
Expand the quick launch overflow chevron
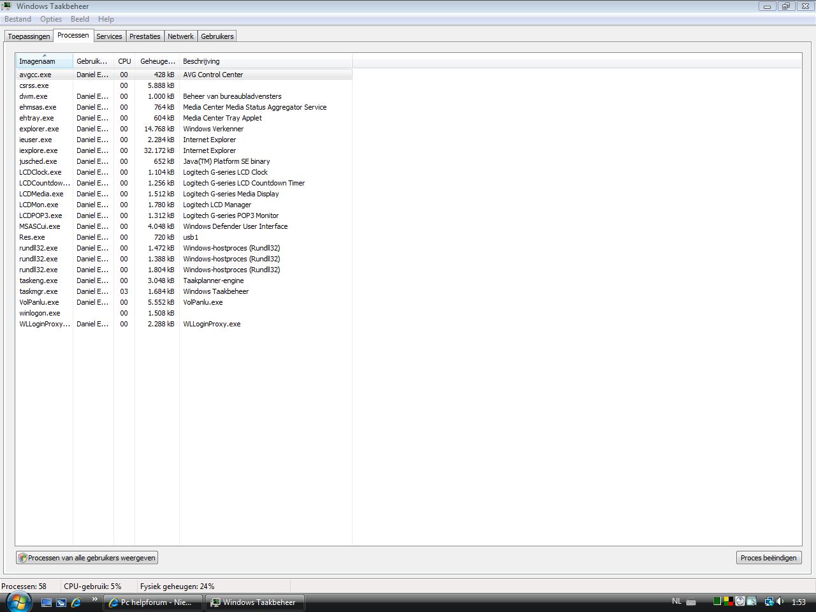(x=95, y=599)
